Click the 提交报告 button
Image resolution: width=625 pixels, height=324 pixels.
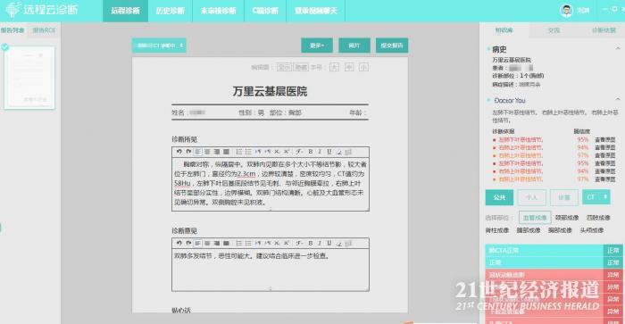(x=392, y=46)
